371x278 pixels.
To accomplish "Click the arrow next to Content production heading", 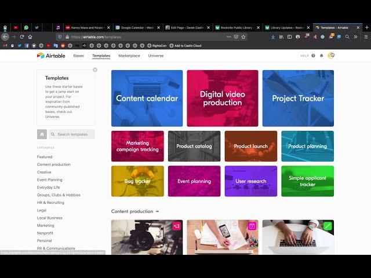I will [157, 211].
